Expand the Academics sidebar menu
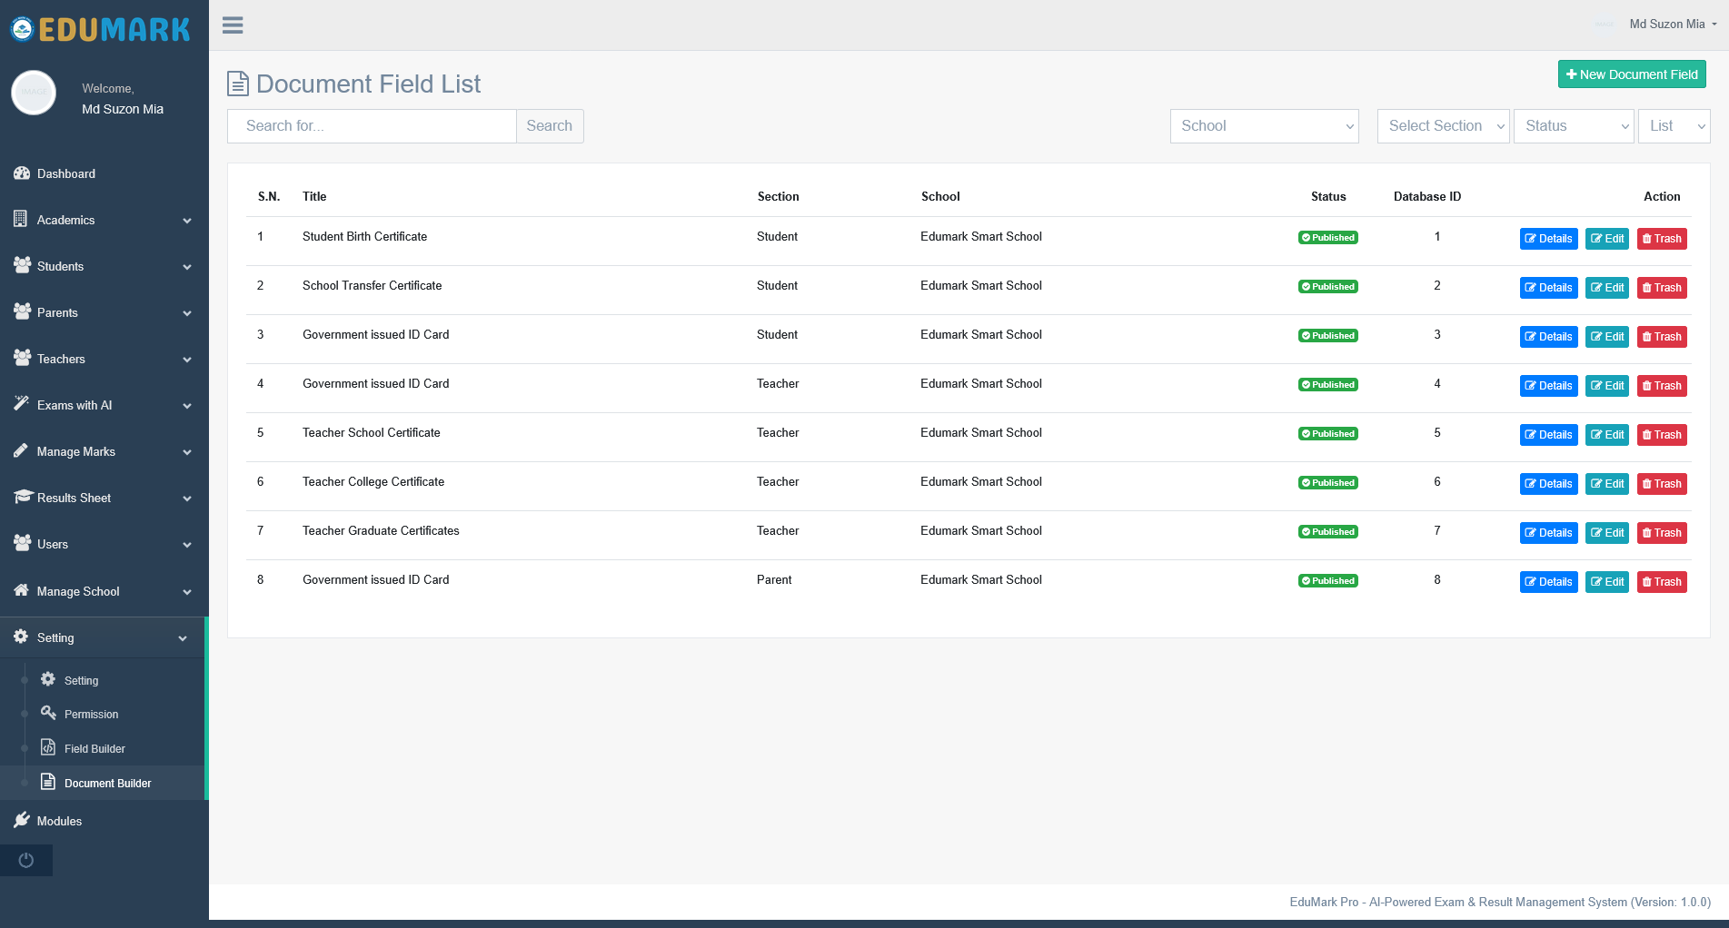 [103, 220]
